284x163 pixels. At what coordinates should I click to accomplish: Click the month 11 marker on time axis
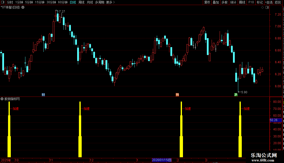pyautogui.click(x=51, y=160)
